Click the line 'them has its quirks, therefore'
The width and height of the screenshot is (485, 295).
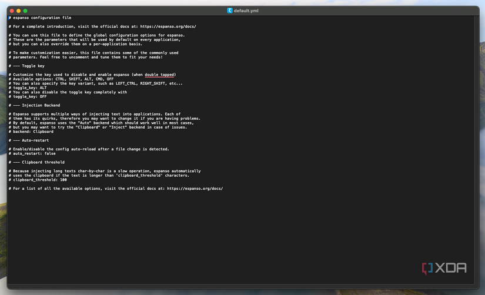[x=105, y=119]
